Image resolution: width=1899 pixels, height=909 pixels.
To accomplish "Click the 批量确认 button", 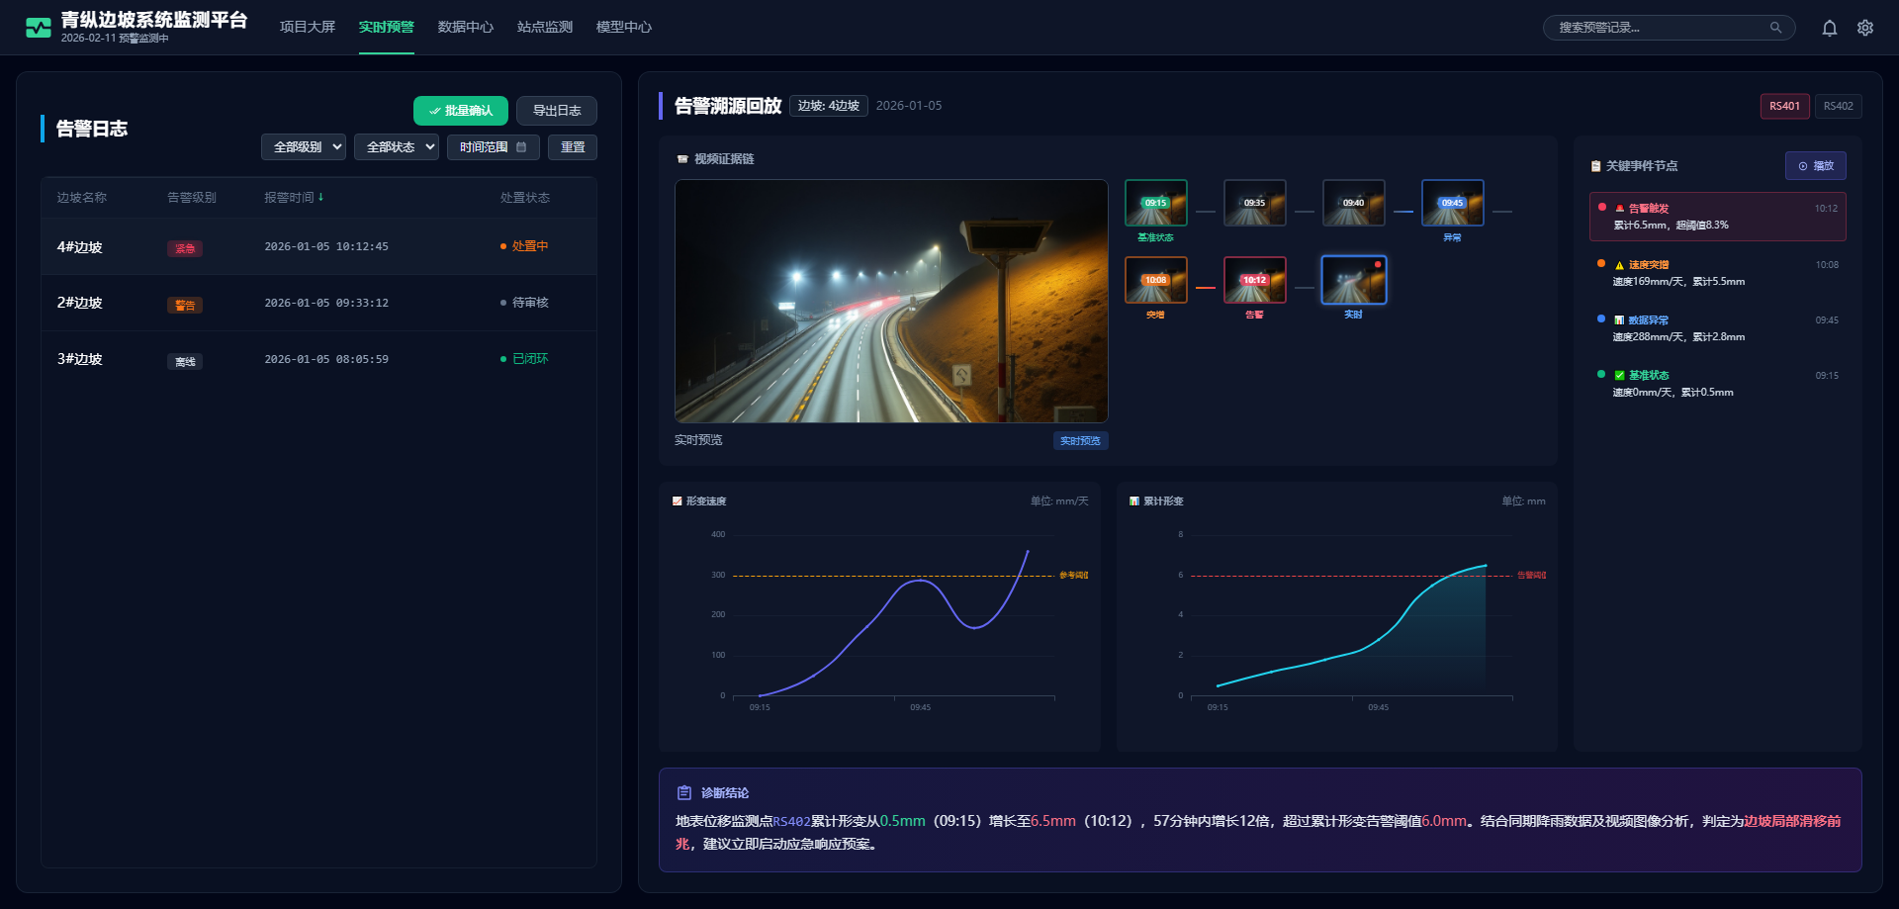I will coord(460,111).
